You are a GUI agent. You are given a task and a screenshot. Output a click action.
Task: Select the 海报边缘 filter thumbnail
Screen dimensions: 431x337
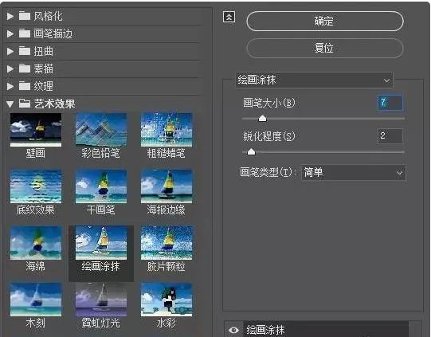coord(167,186)
